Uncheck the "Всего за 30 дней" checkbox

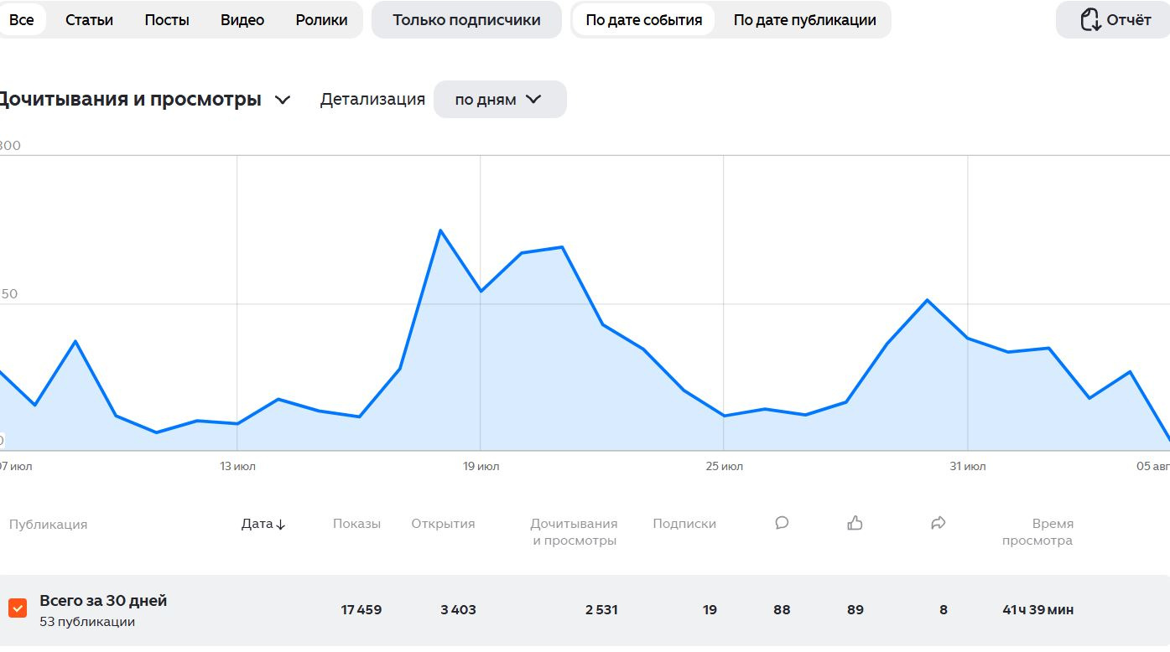(18, 608)
